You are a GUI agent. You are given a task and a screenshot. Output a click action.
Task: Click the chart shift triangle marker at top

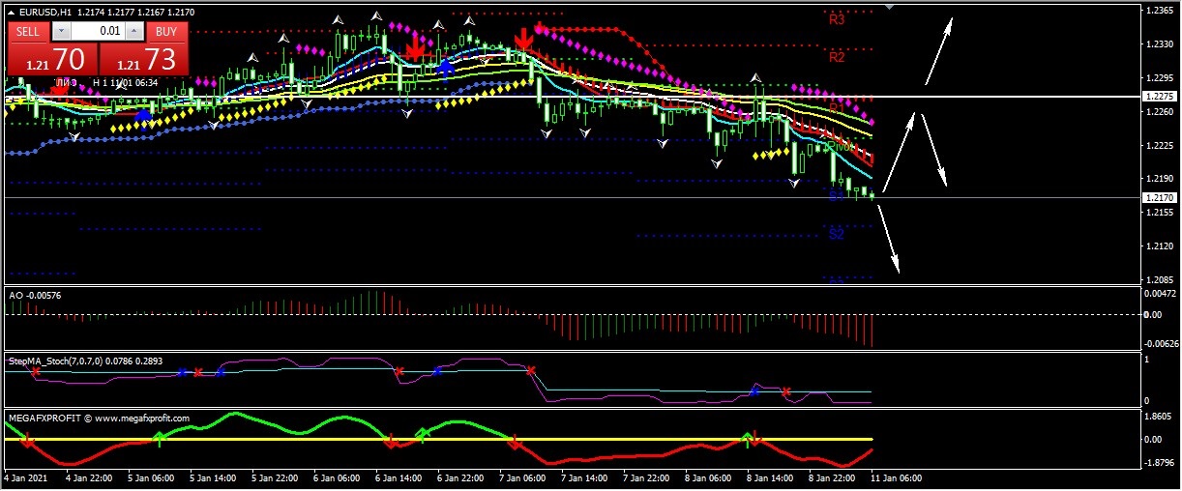(889, 8)
